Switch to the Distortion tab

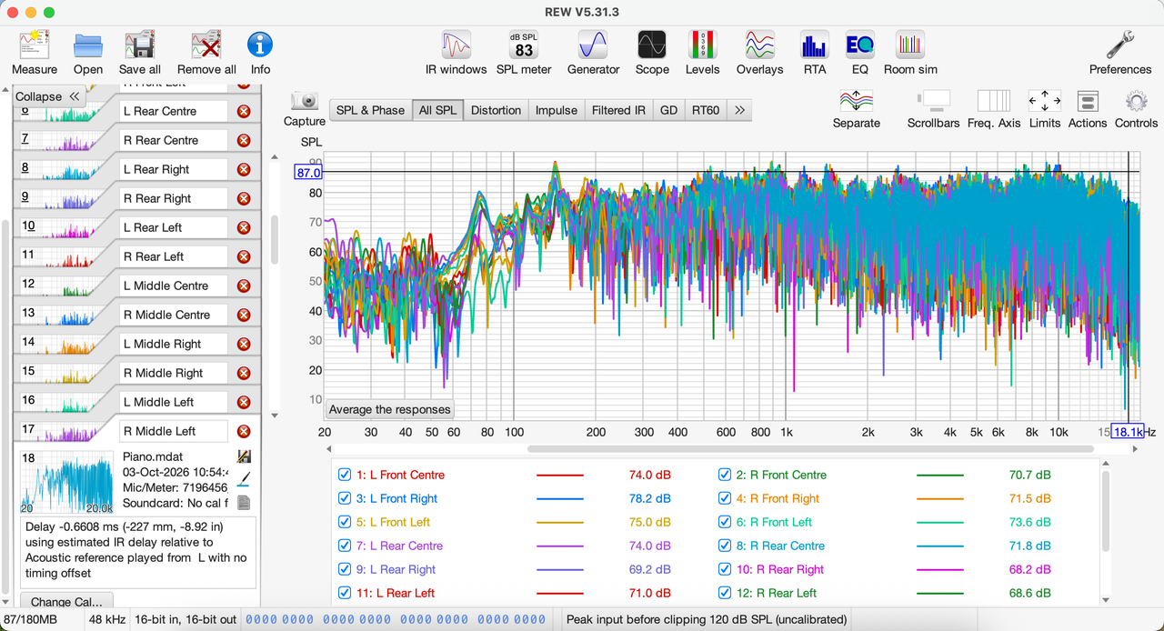[497, 110]
